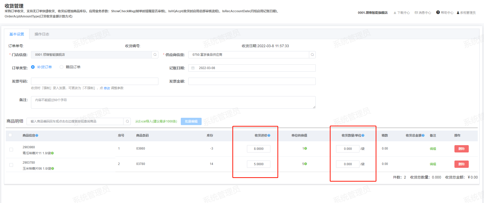Screen dimensions: 484x203
Task: Click the 批量编辑 button
Action: (x=191, y=121)
